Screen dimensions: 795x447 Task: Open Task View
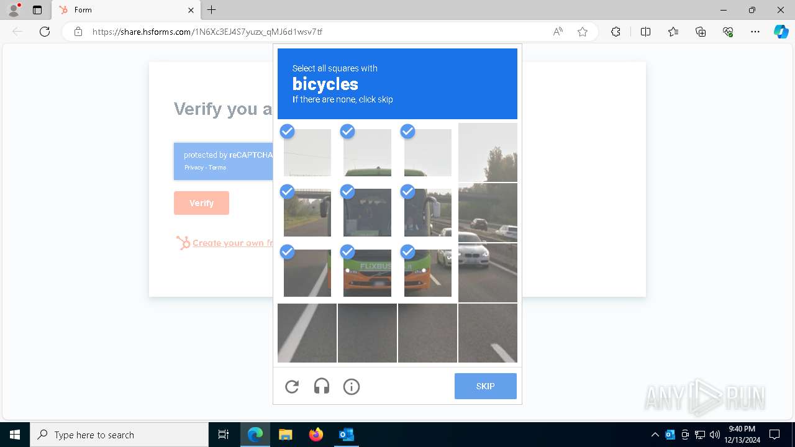[224, 435]
